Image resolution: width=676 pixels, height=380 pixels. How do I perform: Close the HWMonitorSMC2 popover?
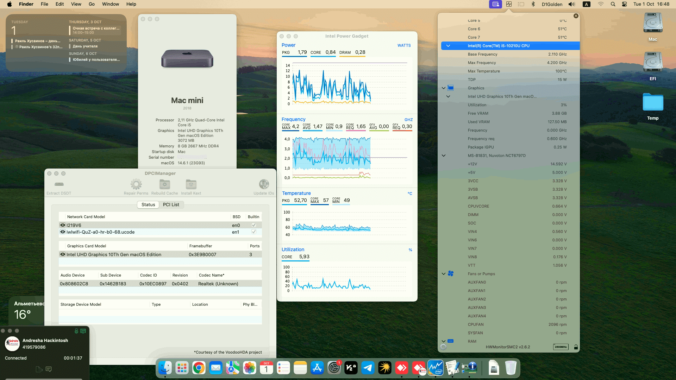pyautogui.click(x=576, y=16)
